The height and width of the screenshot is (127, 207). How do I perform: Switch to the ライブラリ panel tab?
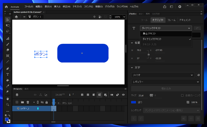(x=156, y=14)
